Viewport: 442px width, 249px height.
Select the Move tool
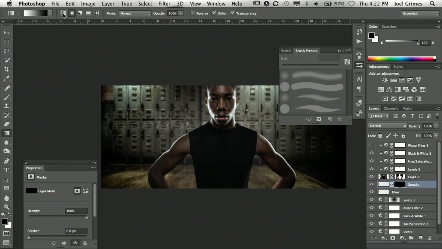[7, 33]
